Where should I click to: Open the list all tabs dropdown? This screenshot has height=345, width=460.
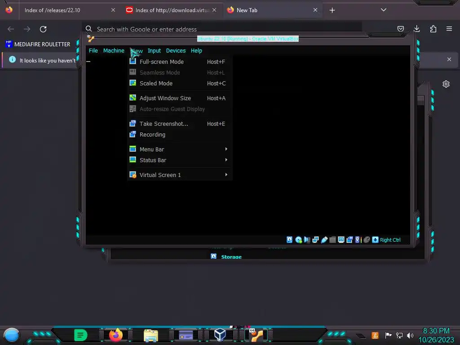tap(383, 10)
